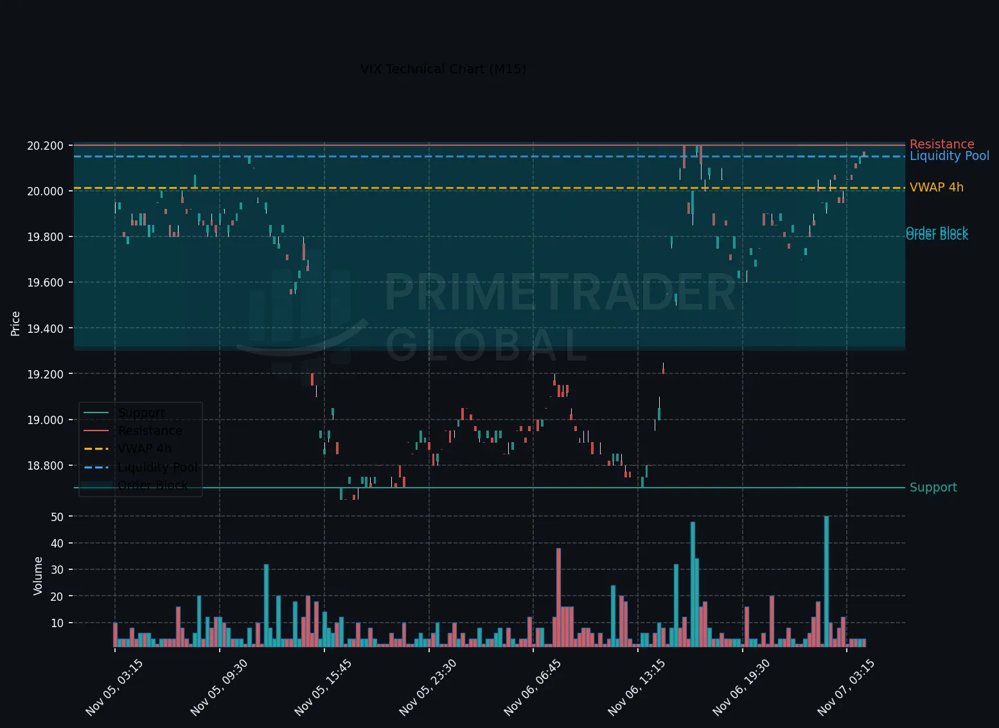
Task: Click the Order Block color patch in the legend
Action: (96, 485)
